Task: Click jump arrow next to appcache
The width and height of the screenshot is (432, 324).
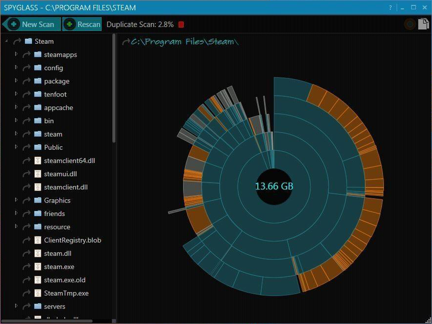Action: click(x=26, y=107)
